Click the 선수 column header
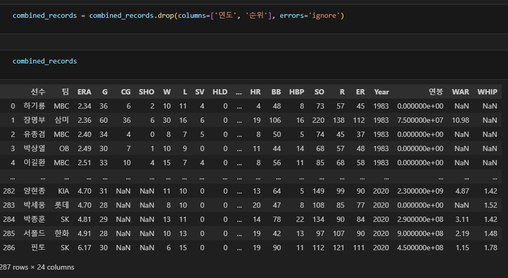Screen dimensions: 508x278 [x=38, y=92]
